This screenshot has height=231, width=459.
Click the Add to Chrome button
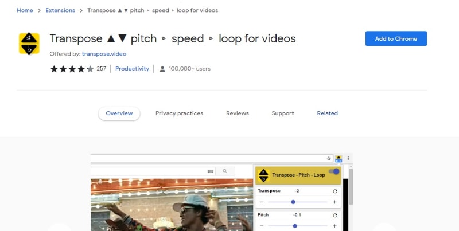pos(396,38)
